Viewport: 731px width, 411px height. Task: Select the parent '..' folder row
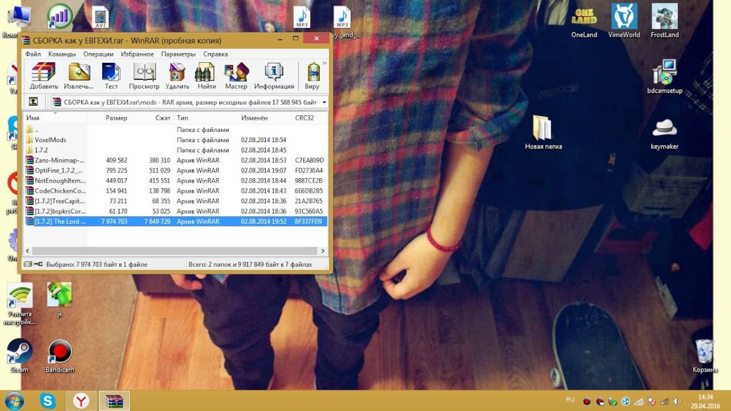coord(176,130)
